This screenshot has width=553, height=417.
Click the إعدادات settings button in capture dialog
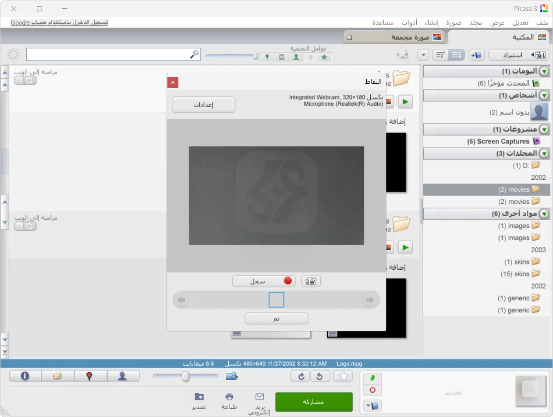(204, 105)
